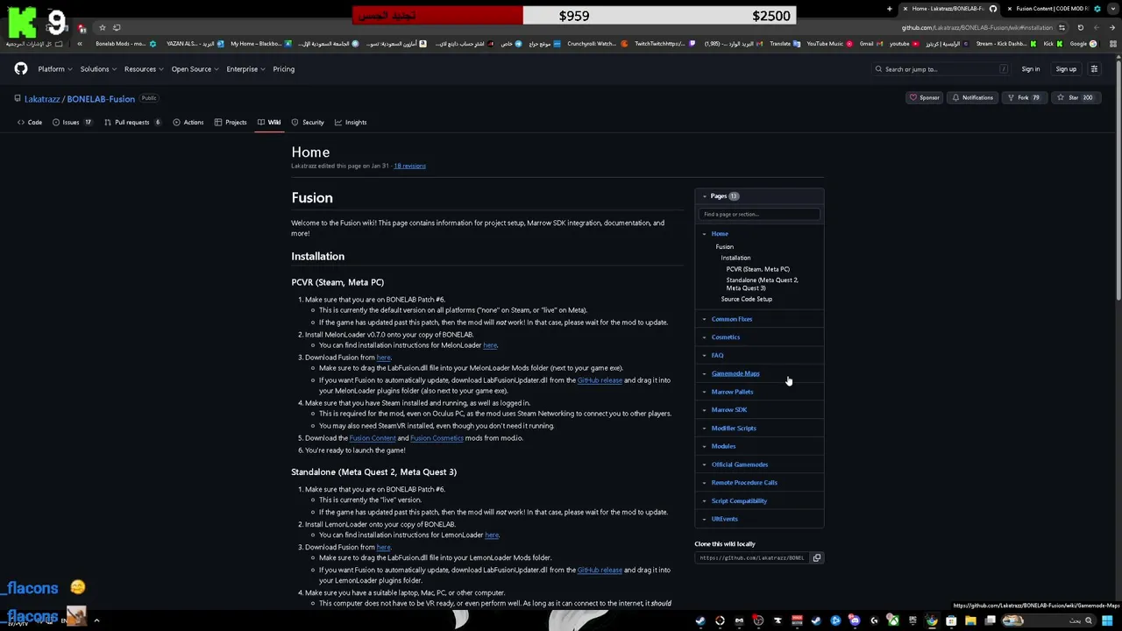The width and height of the screenshot is (1122, 631).
Task: Click the Lakatrazz owner link
Action: click(41, 99)
